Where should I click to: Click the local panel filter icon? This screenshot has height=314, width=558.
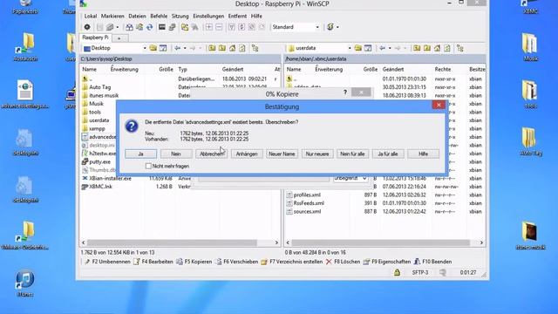(163, 48)
